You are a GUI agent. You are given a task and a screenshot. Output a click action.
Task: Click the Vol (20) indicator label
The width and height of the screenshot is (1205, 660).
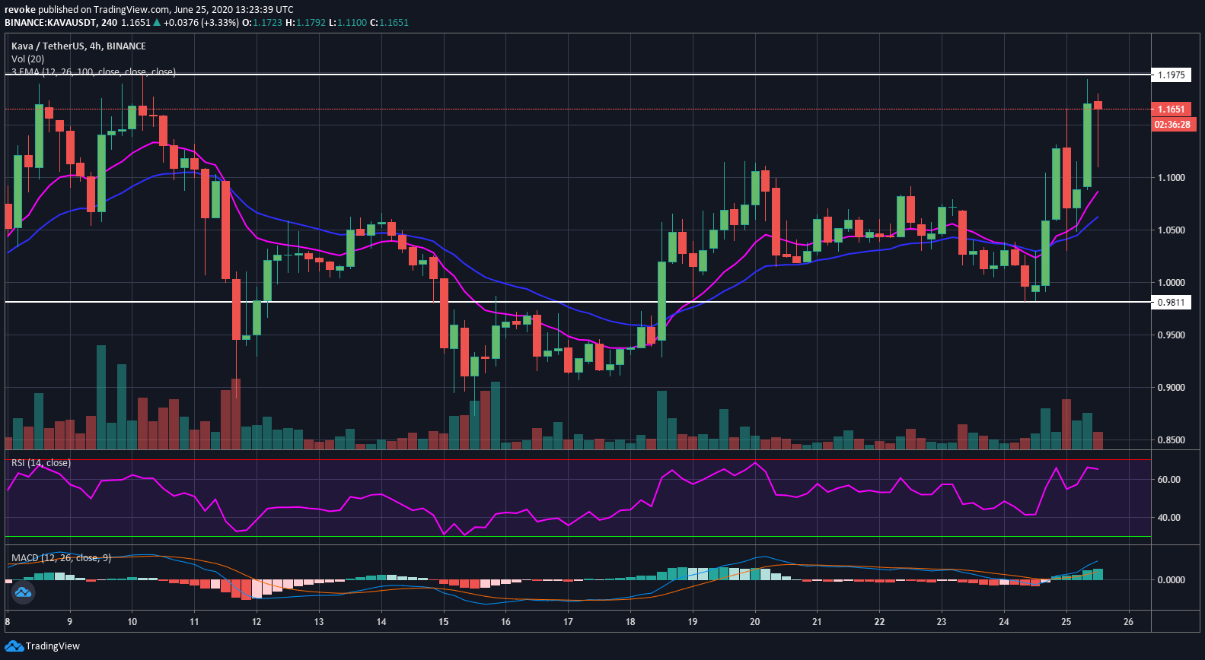(x=27, y=59)
